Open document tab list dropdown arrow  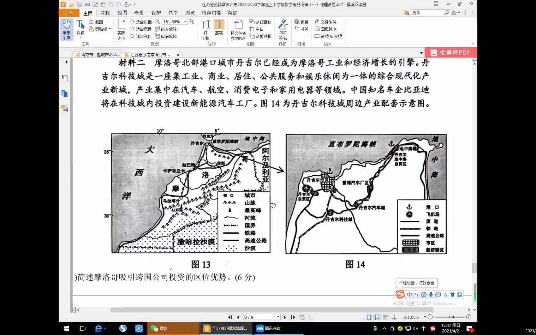pyautogui.click(x=421, y=53)
